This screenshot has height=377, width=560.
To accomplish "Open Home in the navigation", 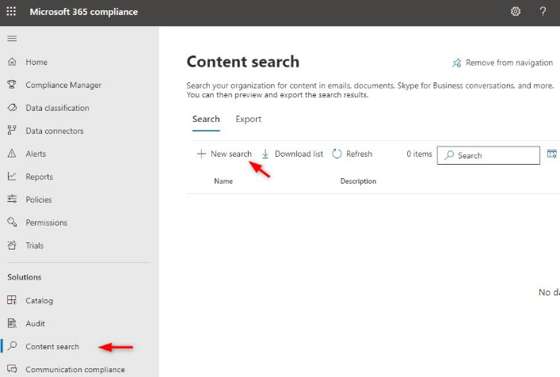I will click(36, 62).
